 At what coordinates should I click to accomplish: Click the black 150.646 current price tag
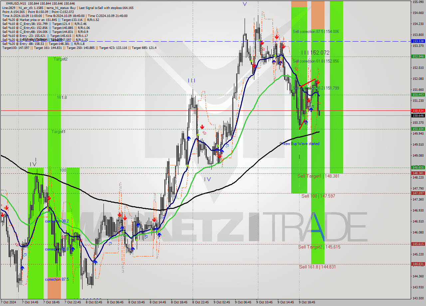418,115
